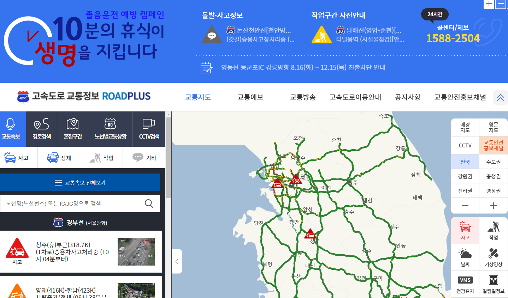
Task: Click the accident marker near 광주 on map
Action: [x=296, y=179]
